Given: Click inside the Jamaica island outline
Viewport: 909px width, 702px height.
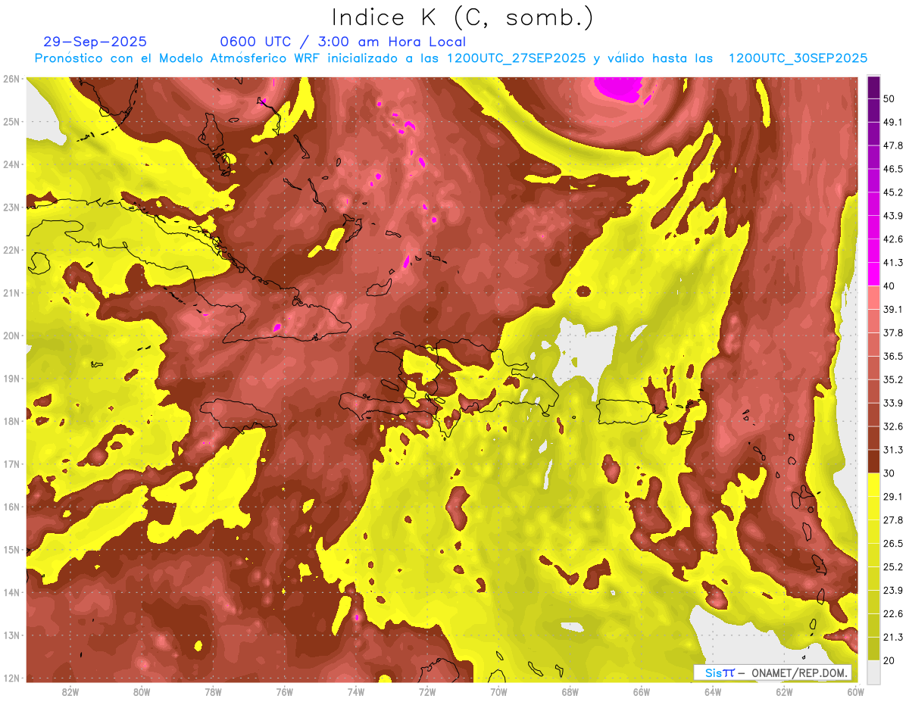Looking at the screenshot, I should 237,414.
